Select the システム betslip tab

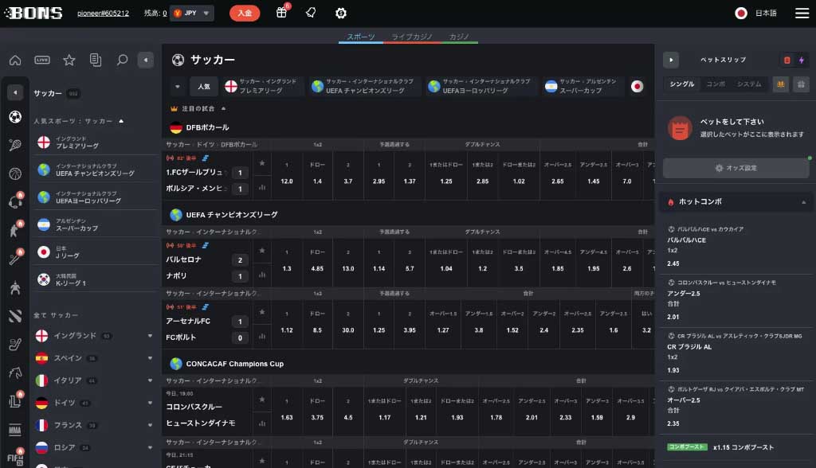749,84
